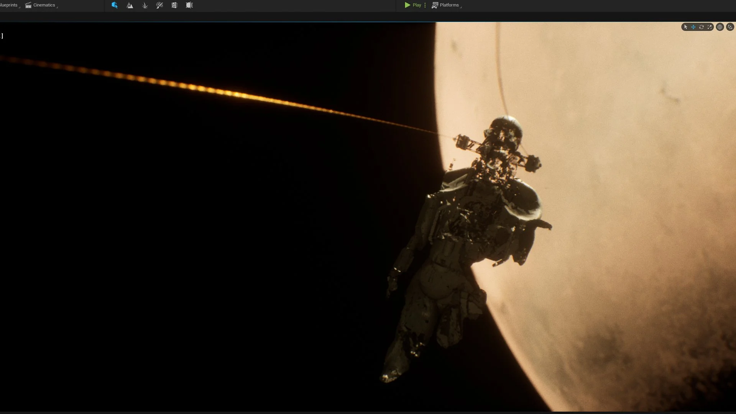This screenshot has height=414, width=736.
Task: Toggle world coordinate system globe
Action: click(x=720, y=27)
